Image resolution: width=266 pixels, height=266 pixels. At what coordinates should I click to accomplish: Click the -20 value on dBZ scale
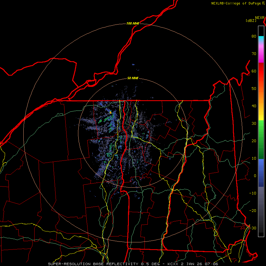(x=253, y=211)
